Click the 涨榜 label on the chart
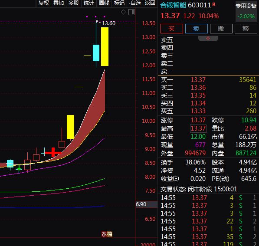The width and height of the screenshot is (259, 246). (x=107, y=234)
